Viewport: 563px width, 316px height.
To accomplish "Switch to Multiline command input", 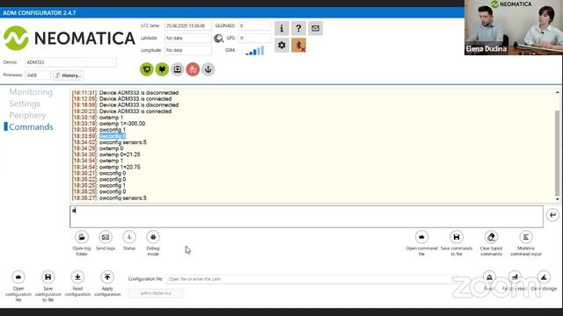I will click(x=526, y=237).
